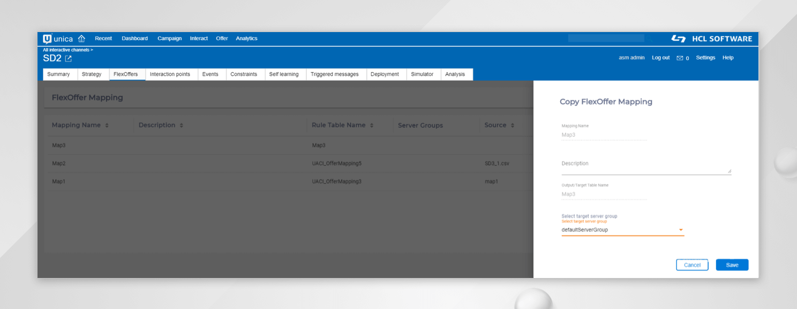Switch to the Triggered messages tab
The width and height of the screenshot is (797, 309).
pos(334,74)
